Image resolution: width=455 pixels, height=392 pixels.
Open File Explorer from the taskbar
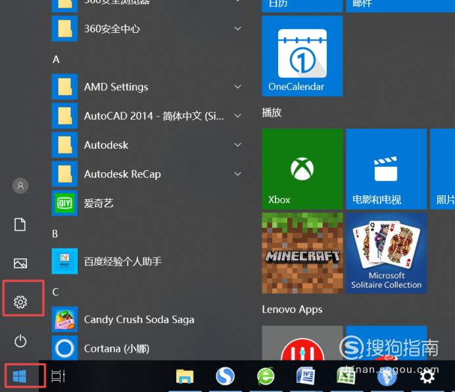185,376
